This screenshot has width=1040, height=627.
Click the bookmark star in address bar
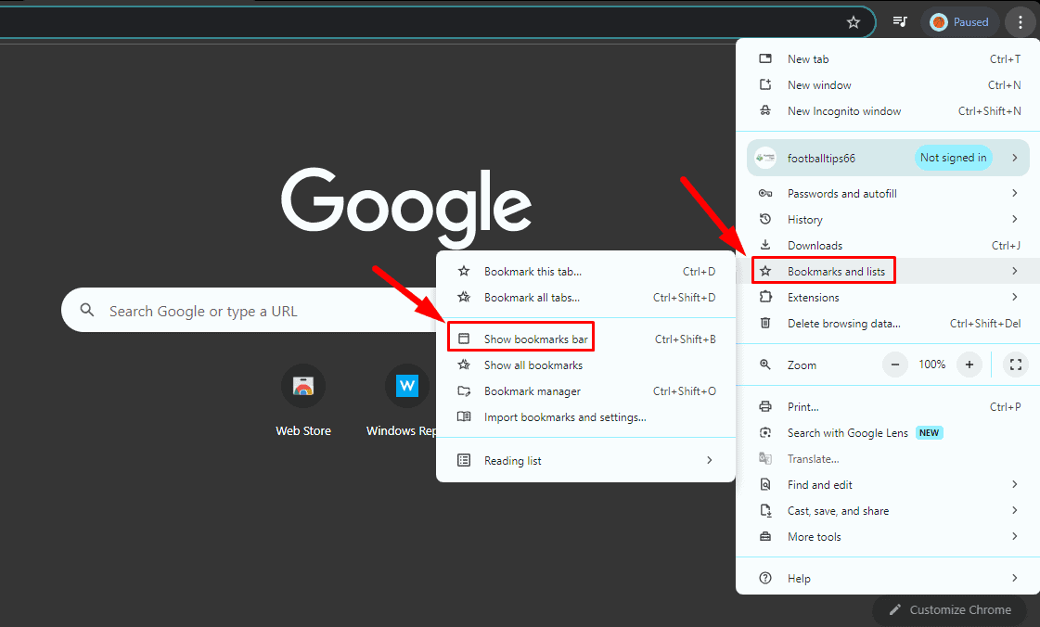853,22
